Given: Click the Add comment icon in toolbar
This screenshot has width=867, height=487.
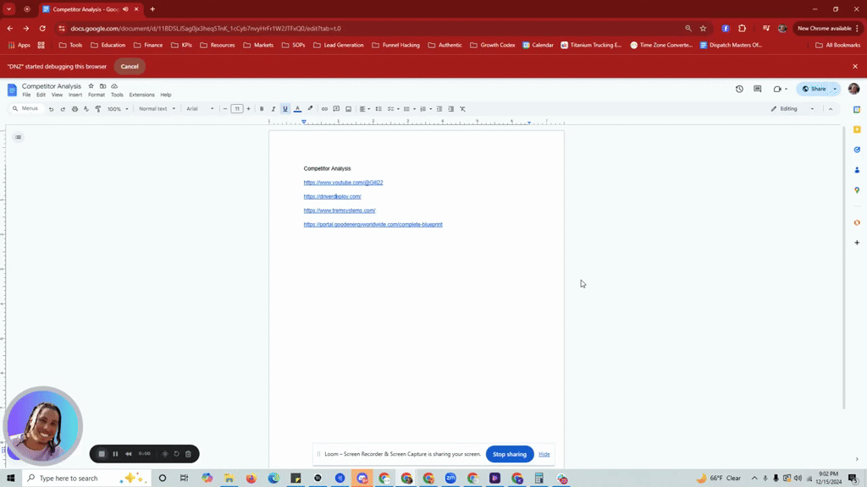Looking at the screenshot, I should coord(336,109).
